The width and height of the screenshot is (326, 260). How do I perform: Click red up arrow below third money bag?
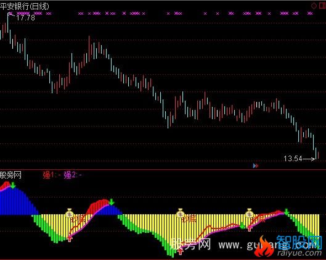(250, 229)
